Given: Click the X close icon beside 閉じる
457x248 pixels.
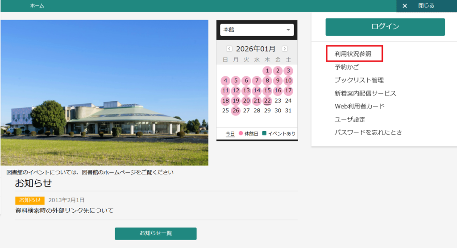Looking at the screenshot, I should pos(405,6).
